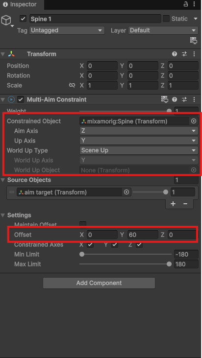Collapse the Source Objects foldout
Image resolution: width=202 pixels, height=358 pixels.
click(x=3, y=180)
